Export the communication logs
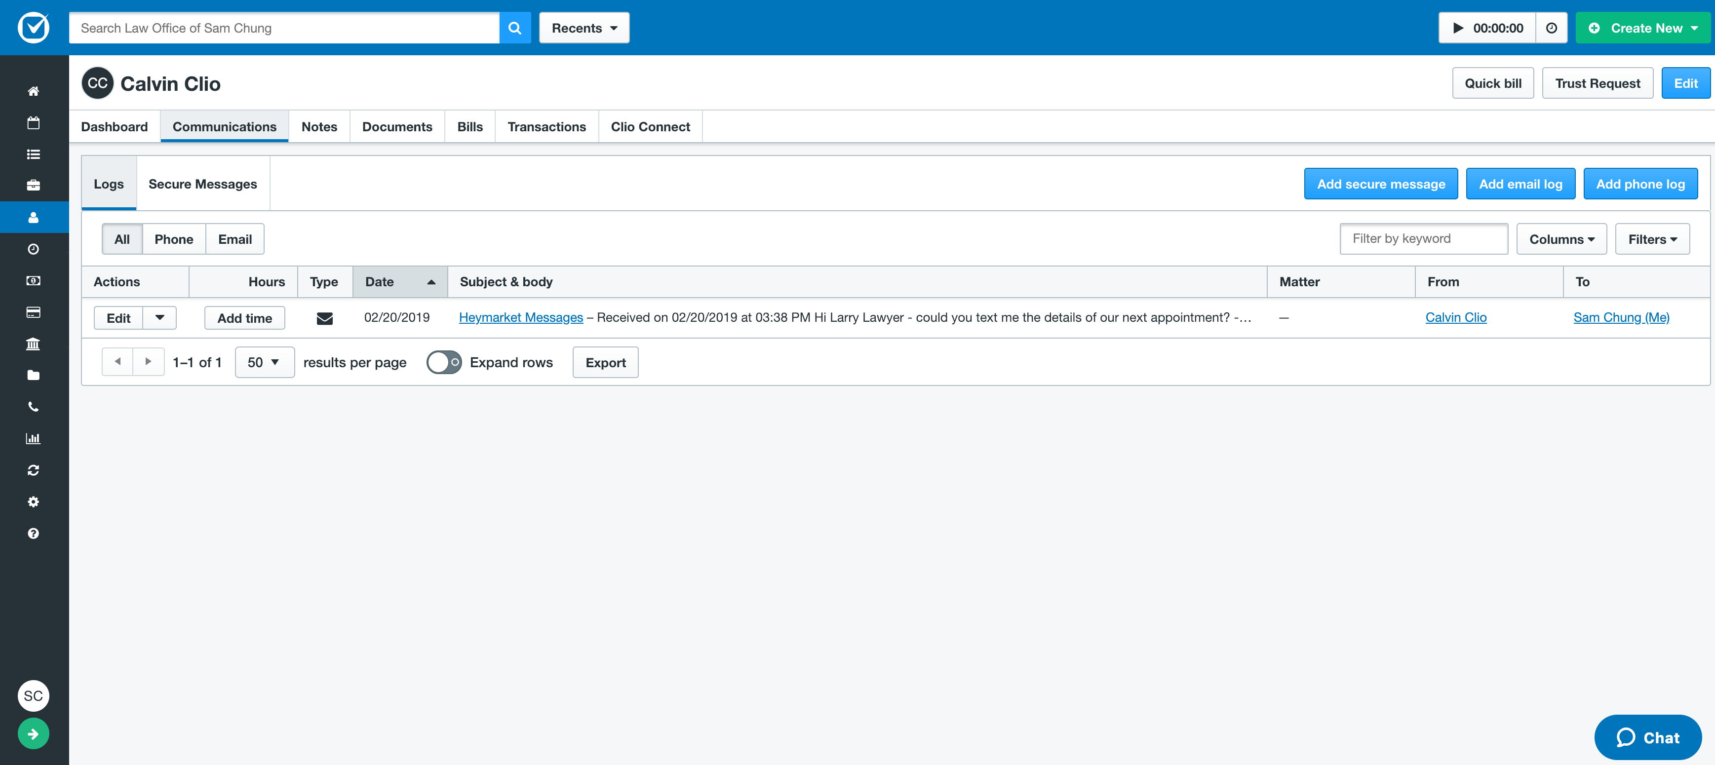 (605, 362)
